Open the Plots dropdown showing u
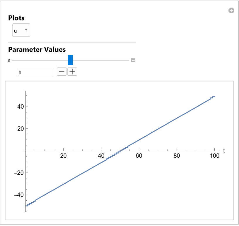 tap(21, 30)
